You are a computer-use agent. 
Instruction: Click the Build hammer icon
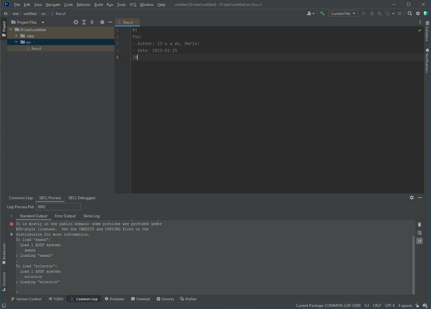[x=322, y=13]
